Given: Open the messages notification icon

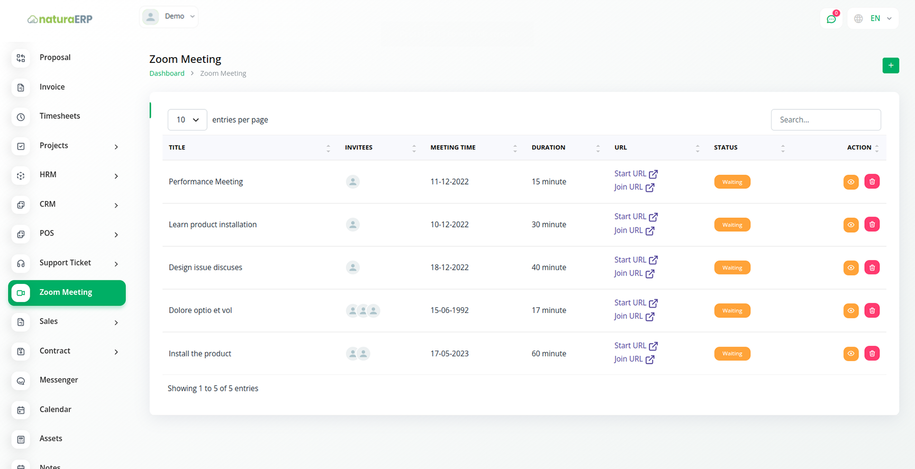Looking at the screenshot, I should click(x=831, y=19).
